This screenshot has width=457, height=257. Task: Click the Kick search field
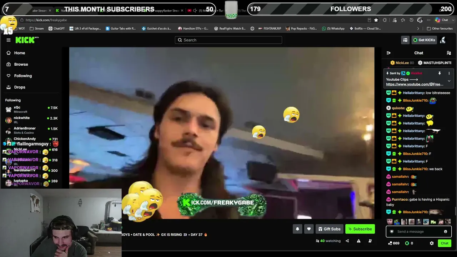228,40
